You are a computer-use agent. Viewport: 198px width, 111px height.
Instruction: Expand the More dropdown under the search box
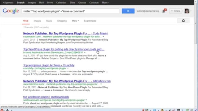click(x=75, y=21)
